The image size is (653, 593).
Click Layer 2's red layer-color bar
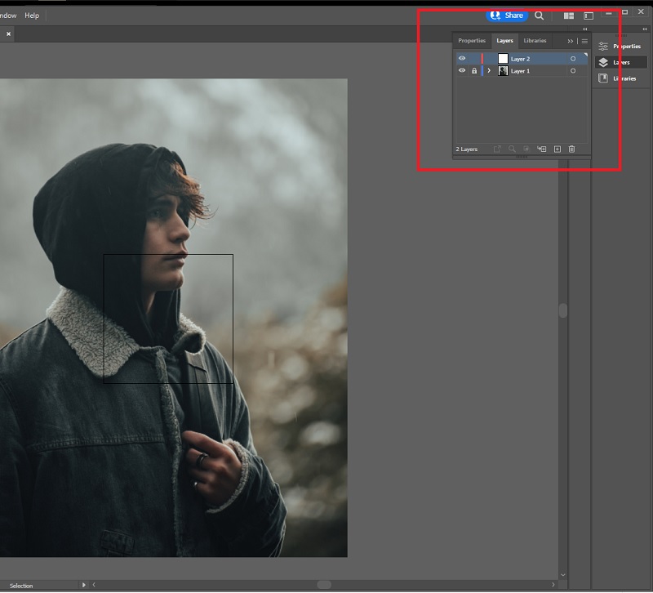(x=482, y=58)
